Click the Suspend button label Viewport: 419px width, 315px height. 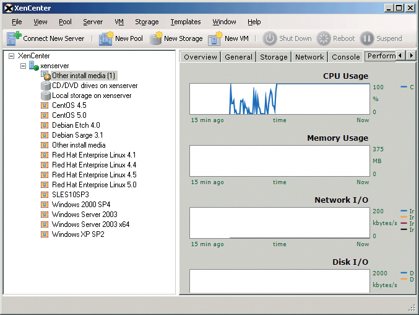389,38
